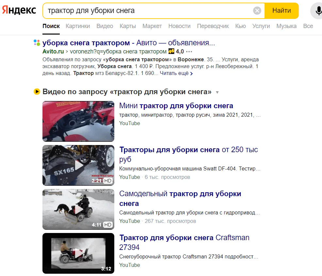Switch to the Картинки tab
The image size is (322, 276).
78,26
